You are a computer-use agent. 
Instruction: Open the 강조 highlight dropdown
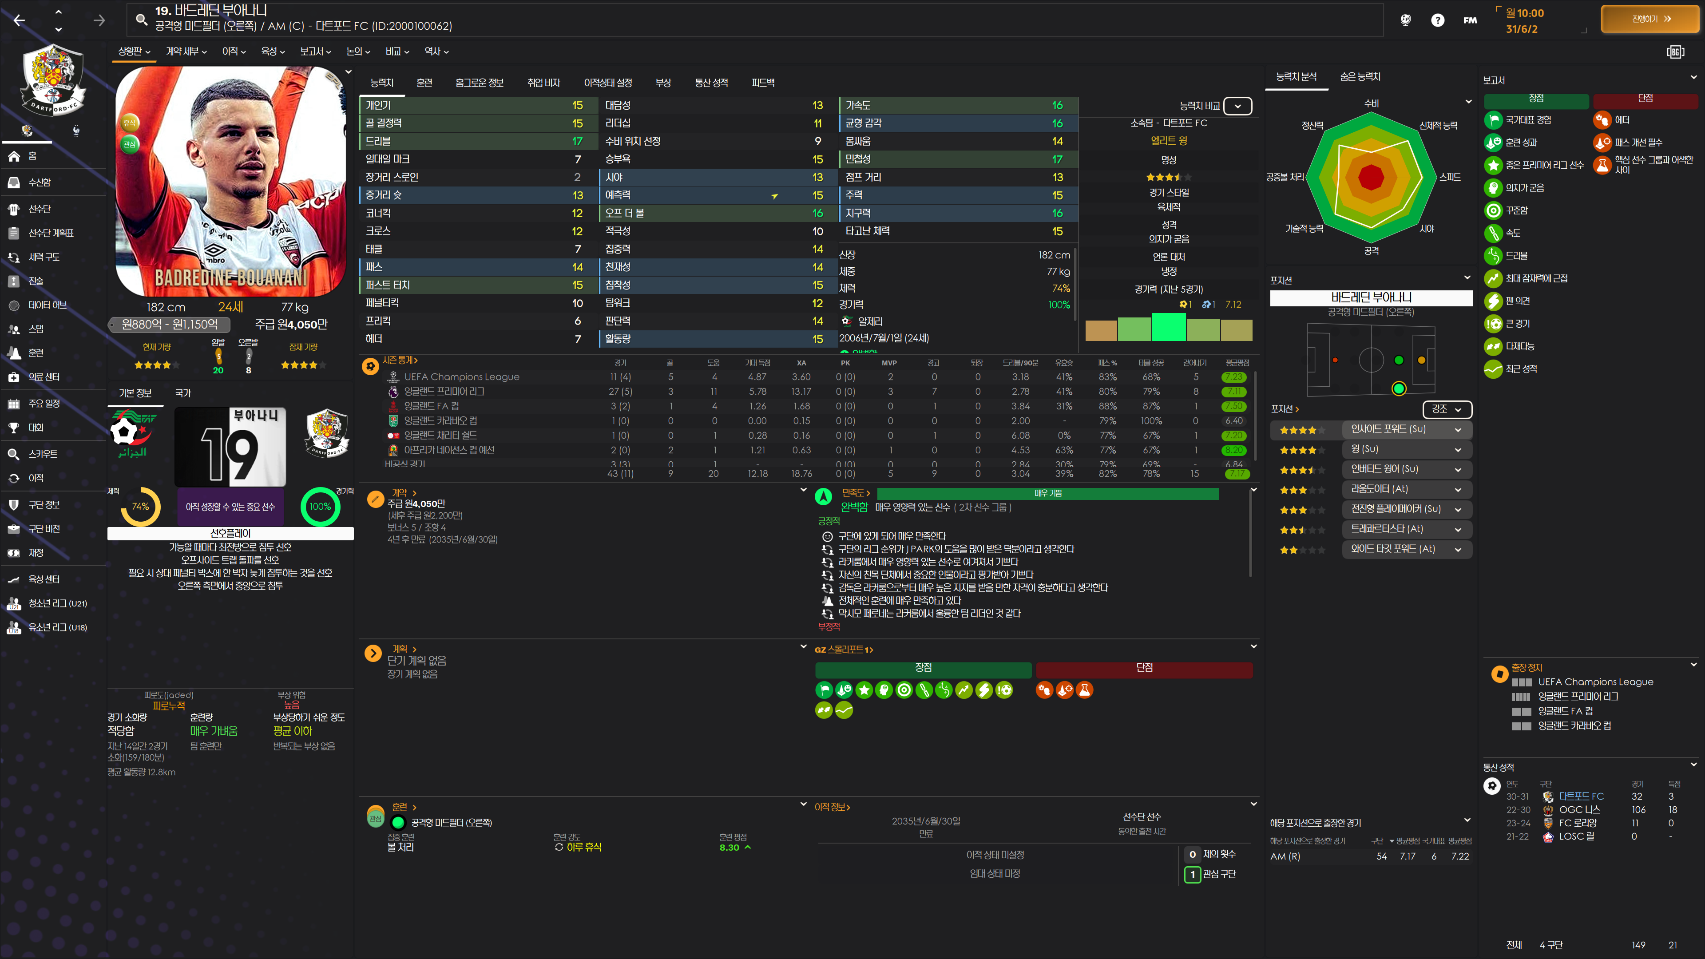(x=1447, y=409)
